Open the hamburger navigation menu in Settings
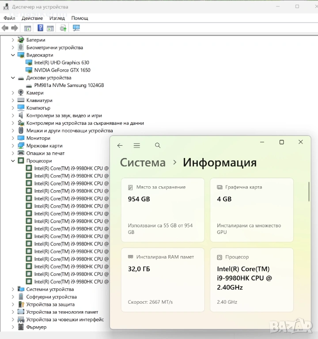The height and width of the screenshot is (339, 318). pyautogui.click(x=137, y=146)
